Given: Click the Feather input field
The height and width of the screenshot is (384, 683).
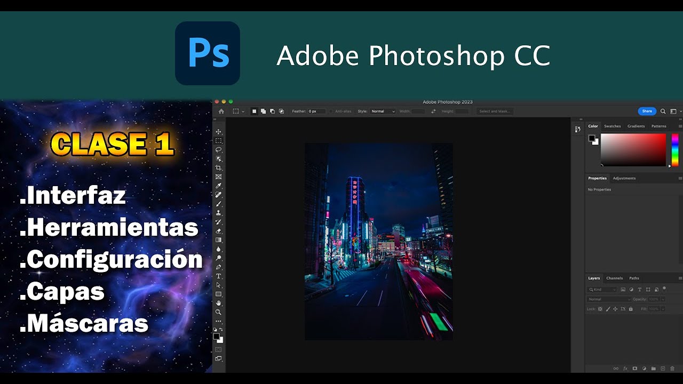Looking at the screenshot, I should (x=316, y=111).
